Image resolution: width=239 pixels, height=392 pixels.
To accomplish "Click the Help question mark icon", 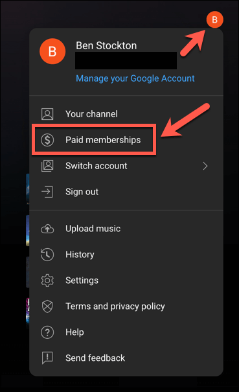I will (47, 332).
